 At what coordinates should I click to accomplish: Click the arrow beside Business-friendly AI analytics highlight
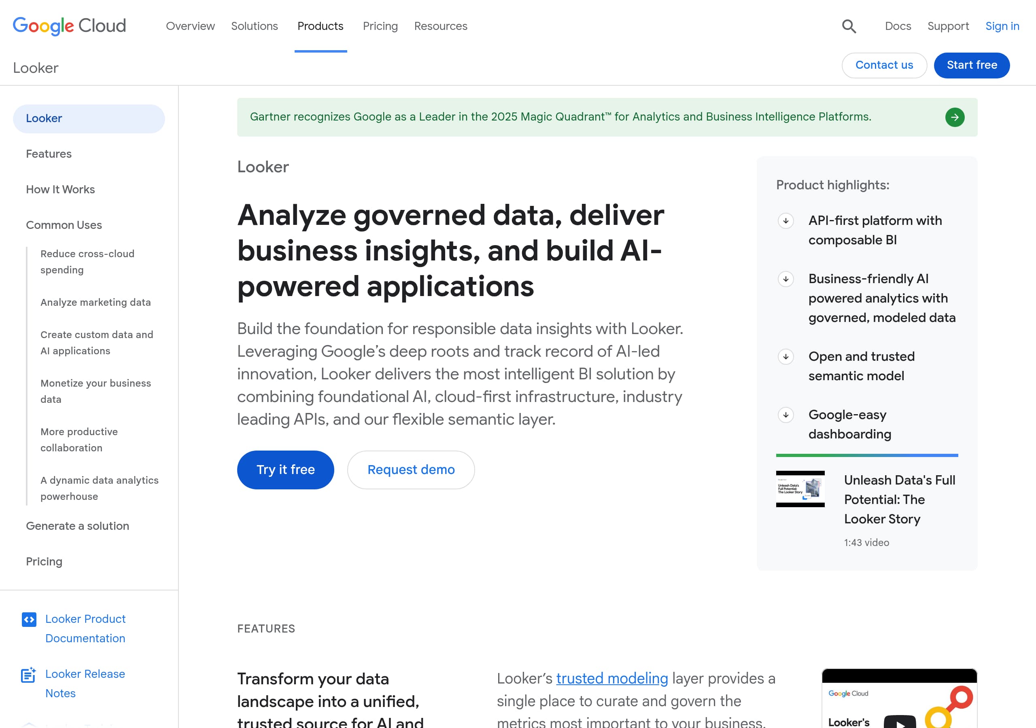tap(785, 279)
